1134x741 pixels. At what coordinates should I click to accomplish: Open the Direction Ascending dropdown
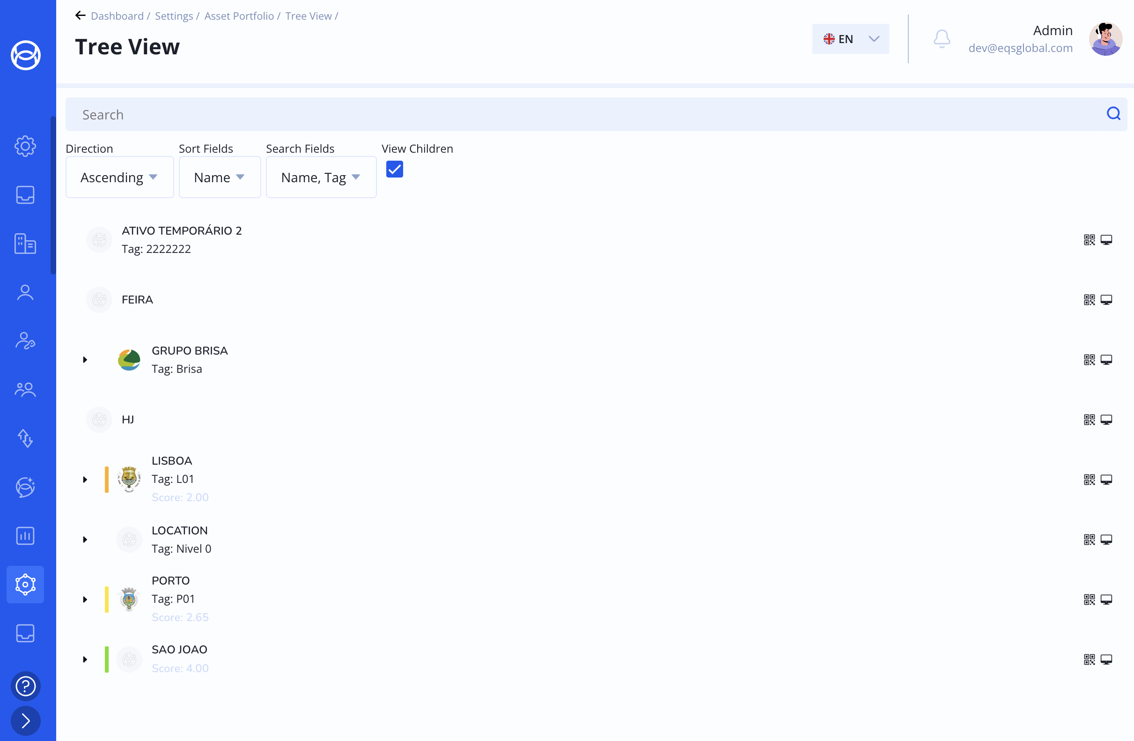pyautogui.click(x=119, y=177)
